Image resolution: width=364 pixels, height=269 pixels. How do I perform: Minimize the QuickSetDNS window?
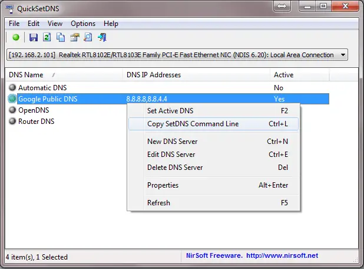pos(307,6)
